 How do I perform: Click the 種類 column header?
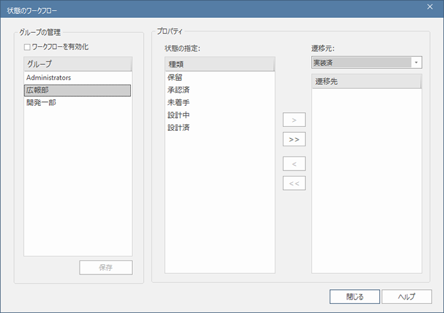[219, 64]
